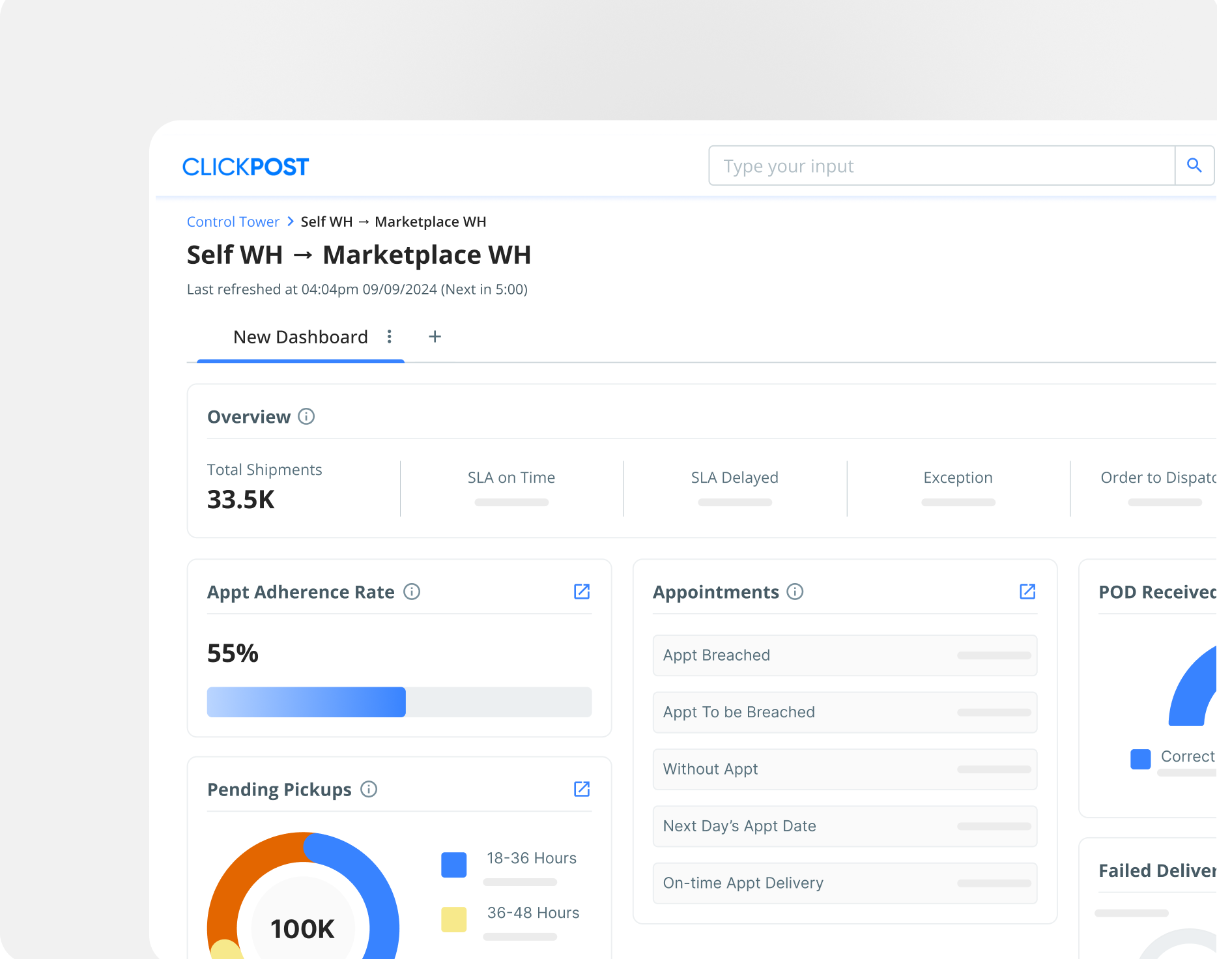The height and width of the screenshot is (959, 1217).
Task: Select the New Dashboard tab
Action: coord(300,337)
